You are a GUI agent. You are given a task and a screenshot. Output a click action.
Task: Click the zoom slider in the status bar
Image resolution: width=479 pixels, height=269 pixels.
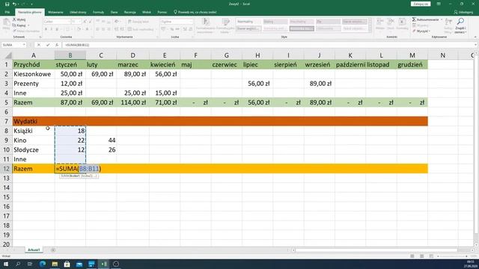452,256
